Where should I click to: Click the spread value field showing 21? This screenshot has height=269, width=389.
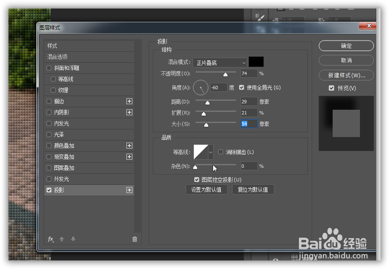pos(249,113)
